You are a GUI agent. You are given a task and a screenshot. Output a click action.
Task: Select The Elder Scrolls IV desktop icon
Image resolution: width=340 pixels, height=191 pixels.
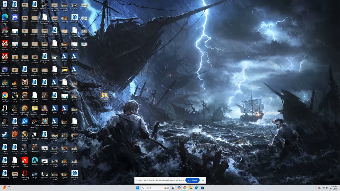point(5,111)
